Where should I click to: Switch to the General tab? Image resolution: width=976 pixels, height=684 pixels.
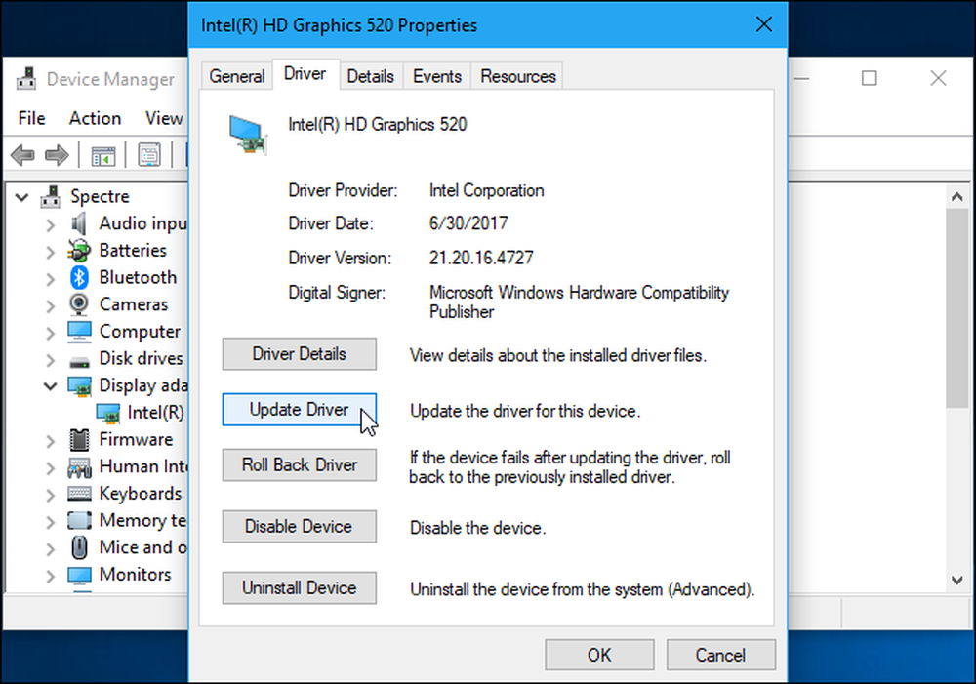point(237,76)
